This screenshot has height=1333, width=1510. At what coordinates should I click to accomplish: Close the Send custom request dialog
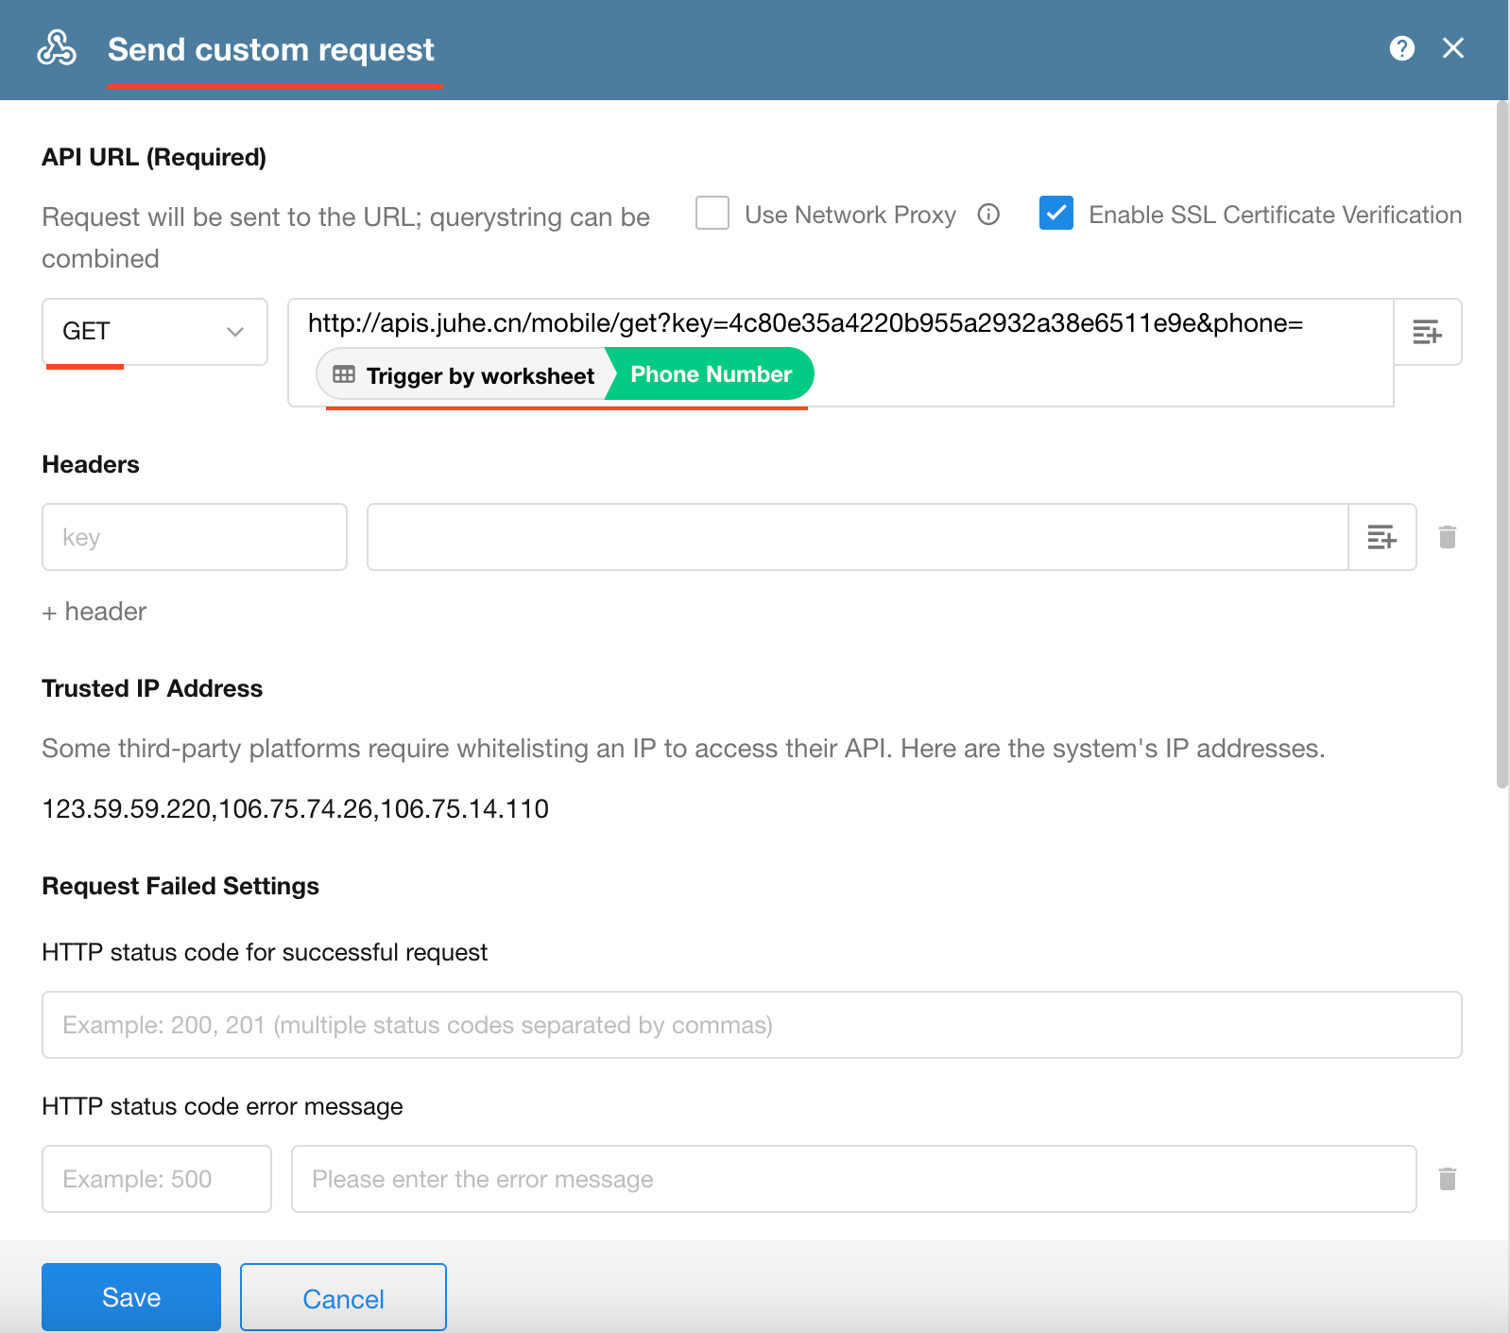click(1452, 48)
